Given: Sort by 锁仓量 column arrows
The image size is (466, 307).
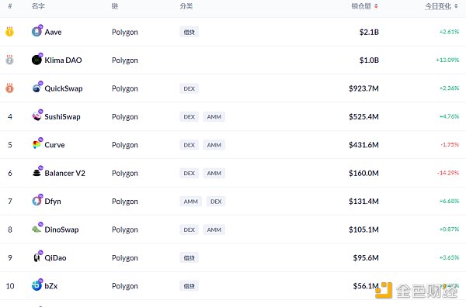Looking at the screenshot, I should 376,6.
